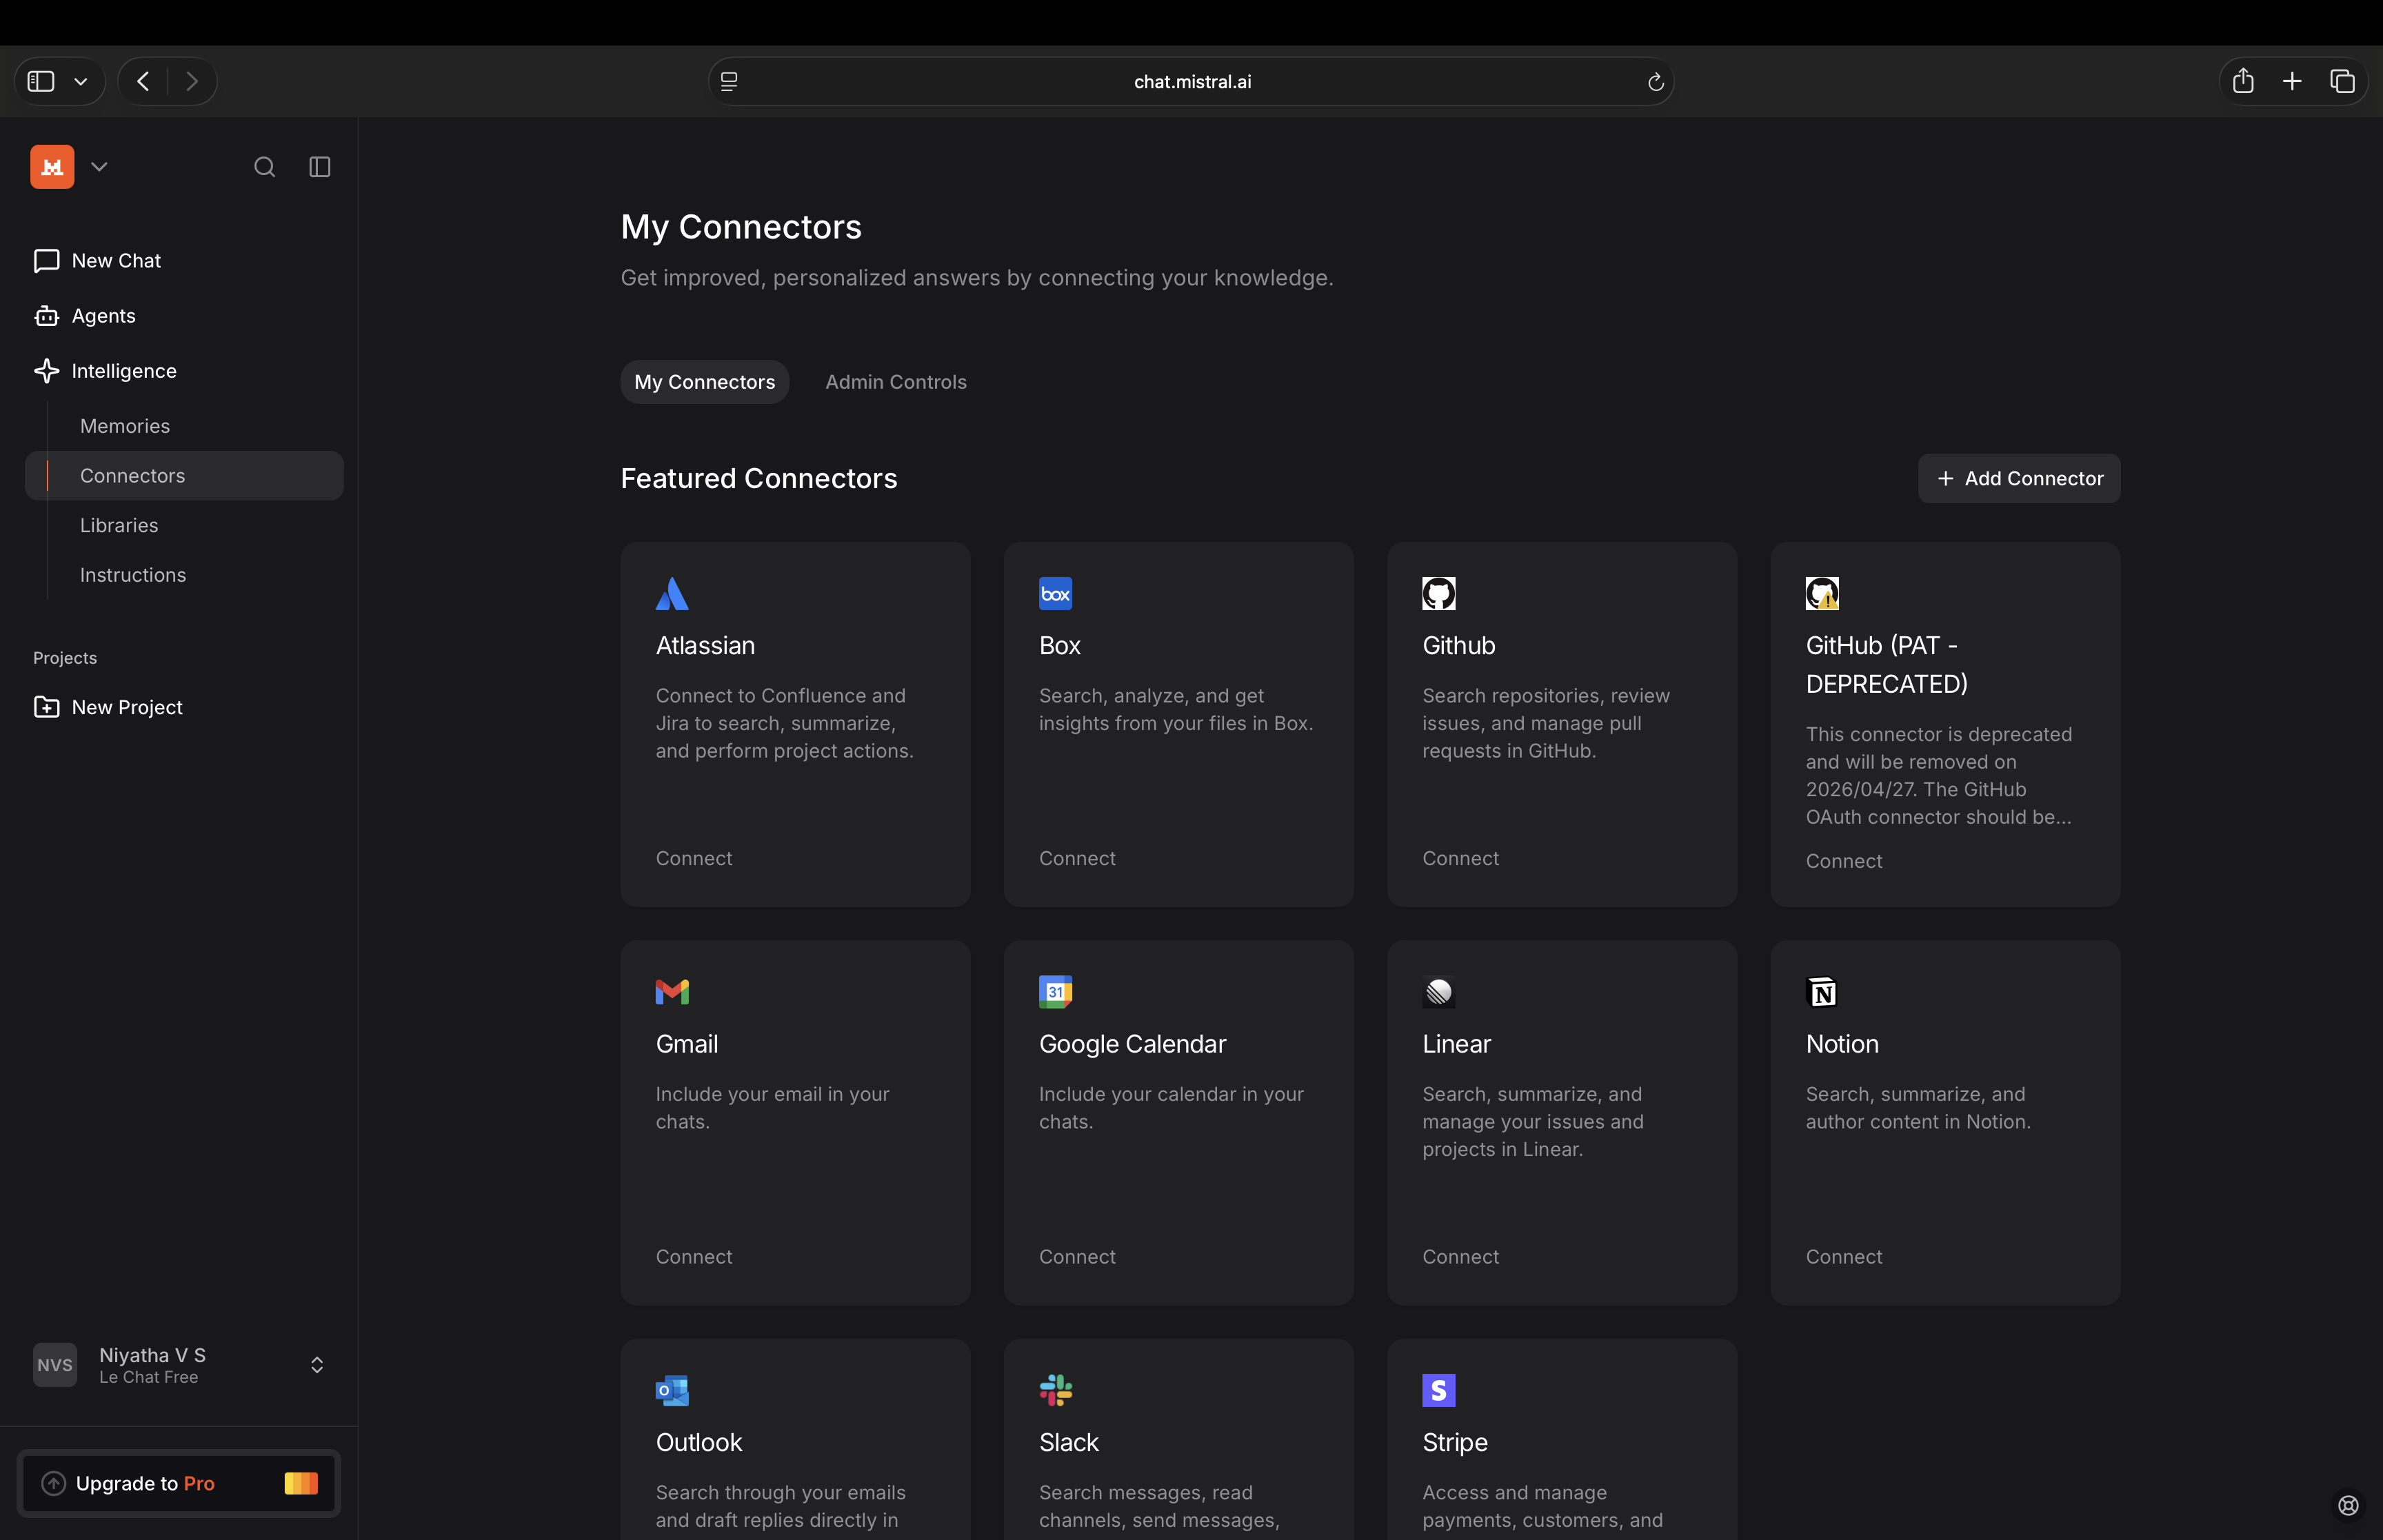2383x1540 pixels.
Task: Toggle the browser sidebar button
Action: tap(41, 82)
